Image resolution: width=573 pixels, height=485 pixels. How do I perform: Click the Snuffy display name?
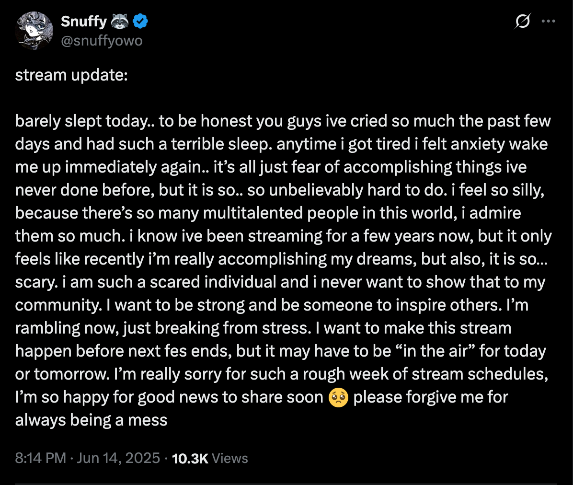[x=84, y=22]
